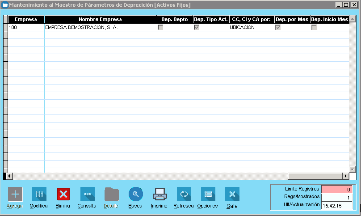
Task: Click the Limite Registros pink field
Action: click(x=336, y=189)
